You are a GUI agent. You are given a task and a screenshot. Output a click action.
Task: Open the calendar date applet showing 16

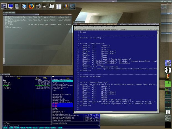tap(168, 112)
